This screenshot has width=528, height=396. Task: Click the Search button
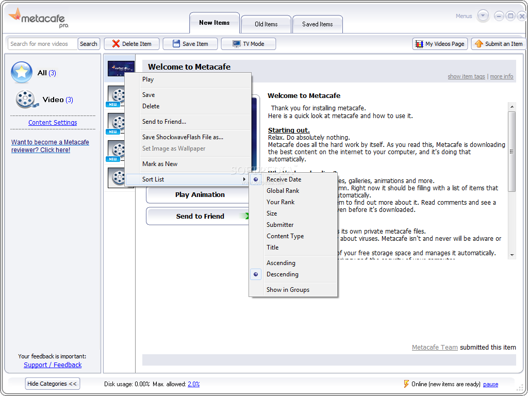(89, 44)
